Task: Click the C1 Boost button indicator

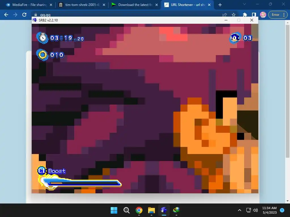Action: 42,171
